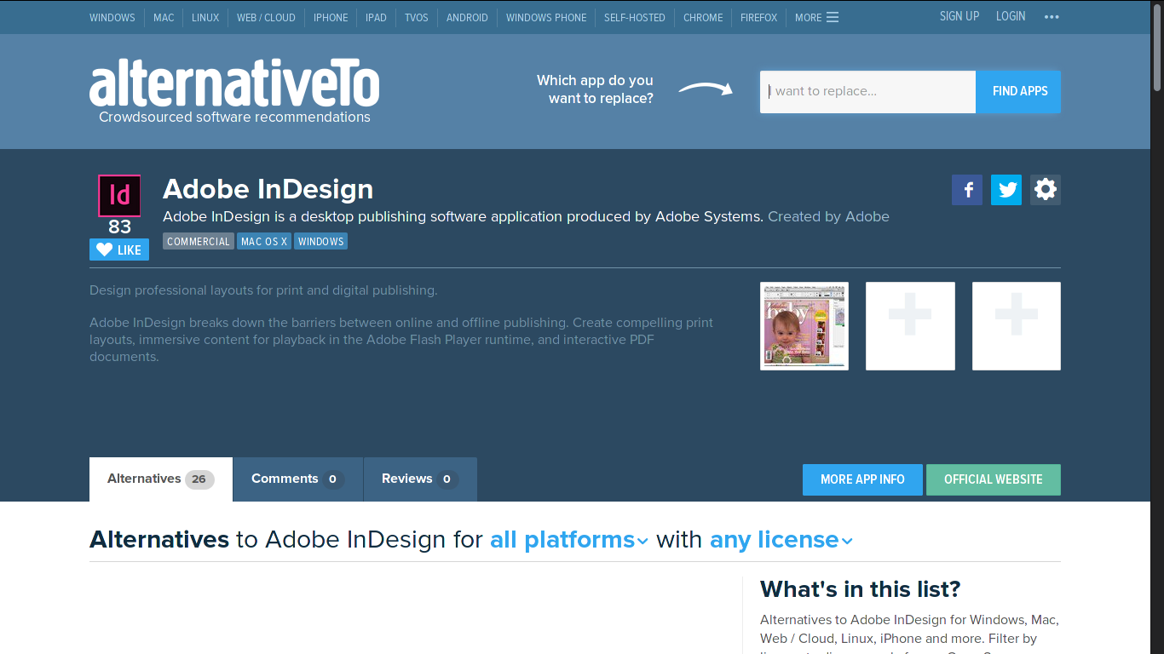Viewport: 1164px width, 654px height.
Task: Share on Facebook icon
Action: coord(967,190)
